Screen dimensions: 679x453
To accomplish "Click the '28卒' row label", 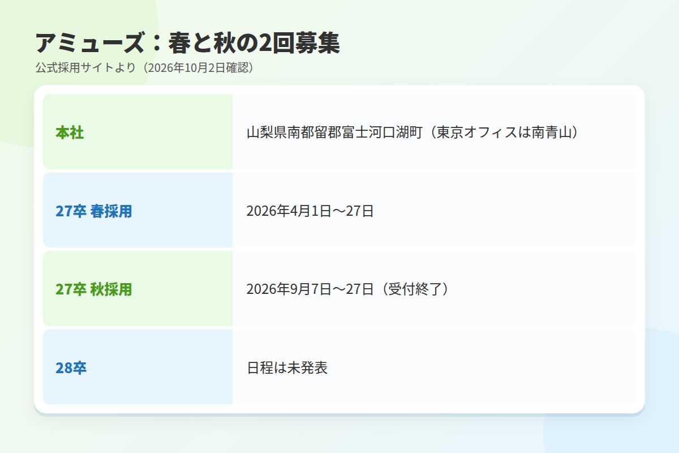I will coord(71,368).
